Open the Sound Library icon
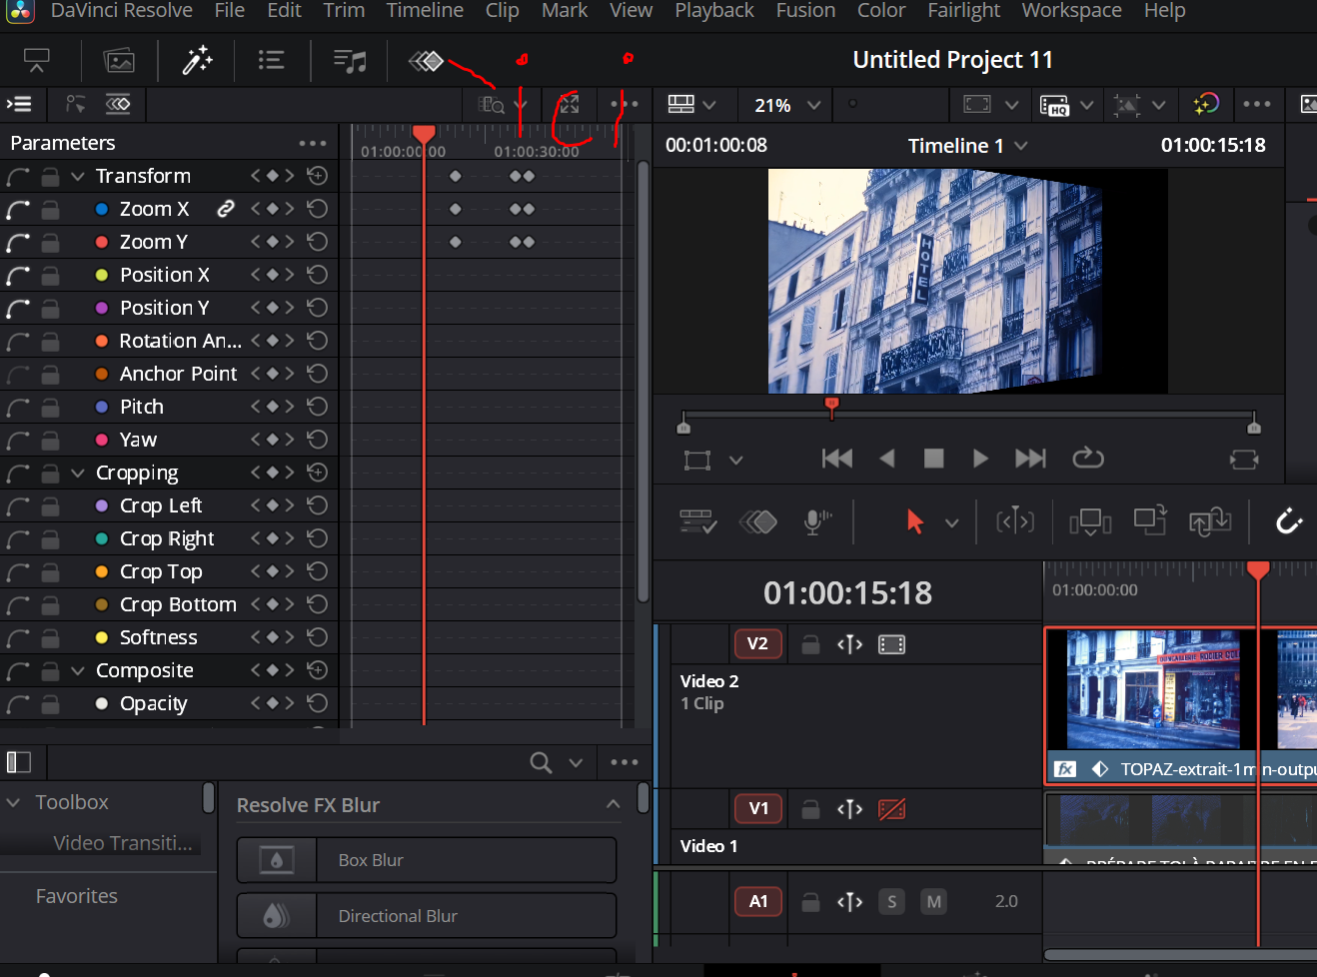 [x=349, y=61]
